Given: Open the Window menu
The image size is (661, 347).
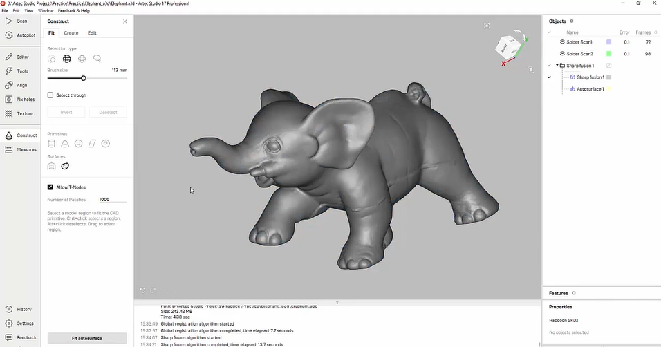Looking at the screenshot, I should (46, 10).
